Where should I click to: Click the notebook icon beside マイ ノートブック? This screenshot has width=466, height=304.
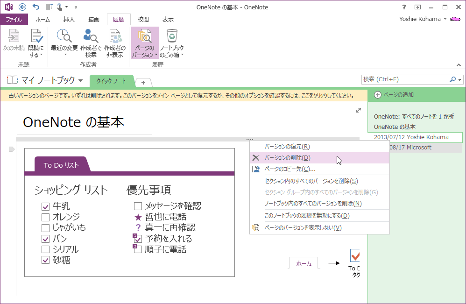(x=13, y=80)
